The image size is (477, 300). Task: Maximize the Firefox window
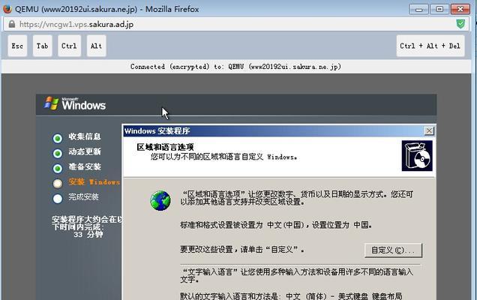[439, 9]
